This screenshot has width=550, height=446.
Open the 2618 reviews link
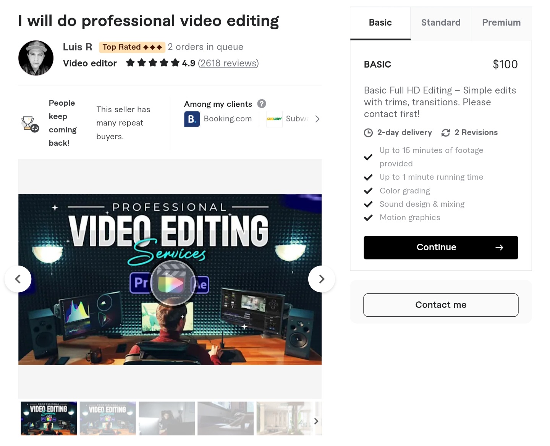[x=228, y=63]
